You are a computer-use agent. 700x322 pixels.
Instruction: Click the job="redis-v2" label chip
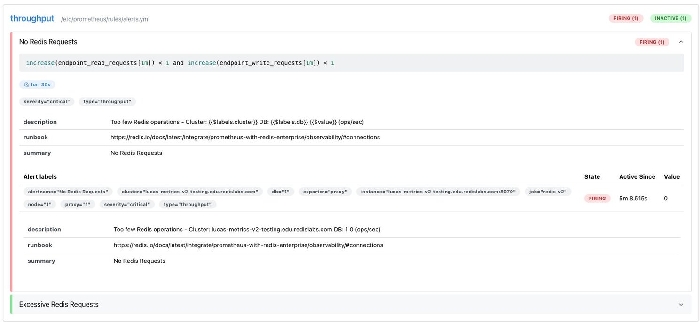click(x=548, y=192)
